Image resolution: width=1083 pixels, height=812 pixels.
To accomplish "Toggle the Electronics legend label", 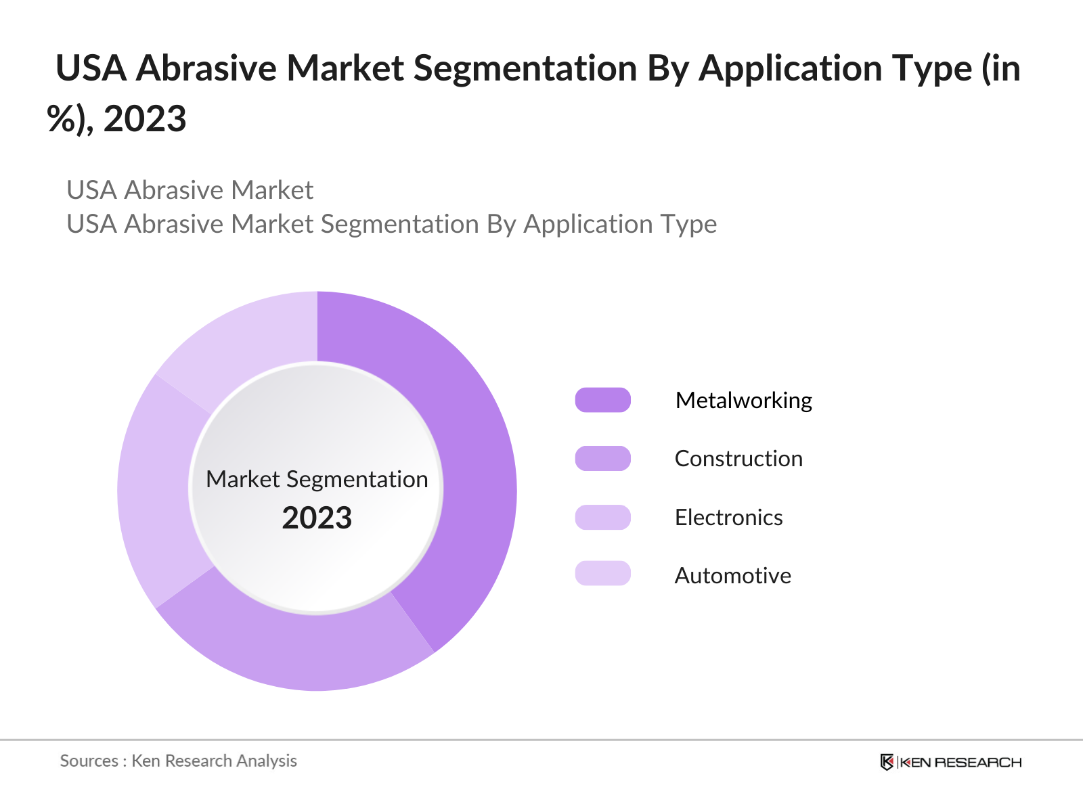I will click(x=728, y=518).
